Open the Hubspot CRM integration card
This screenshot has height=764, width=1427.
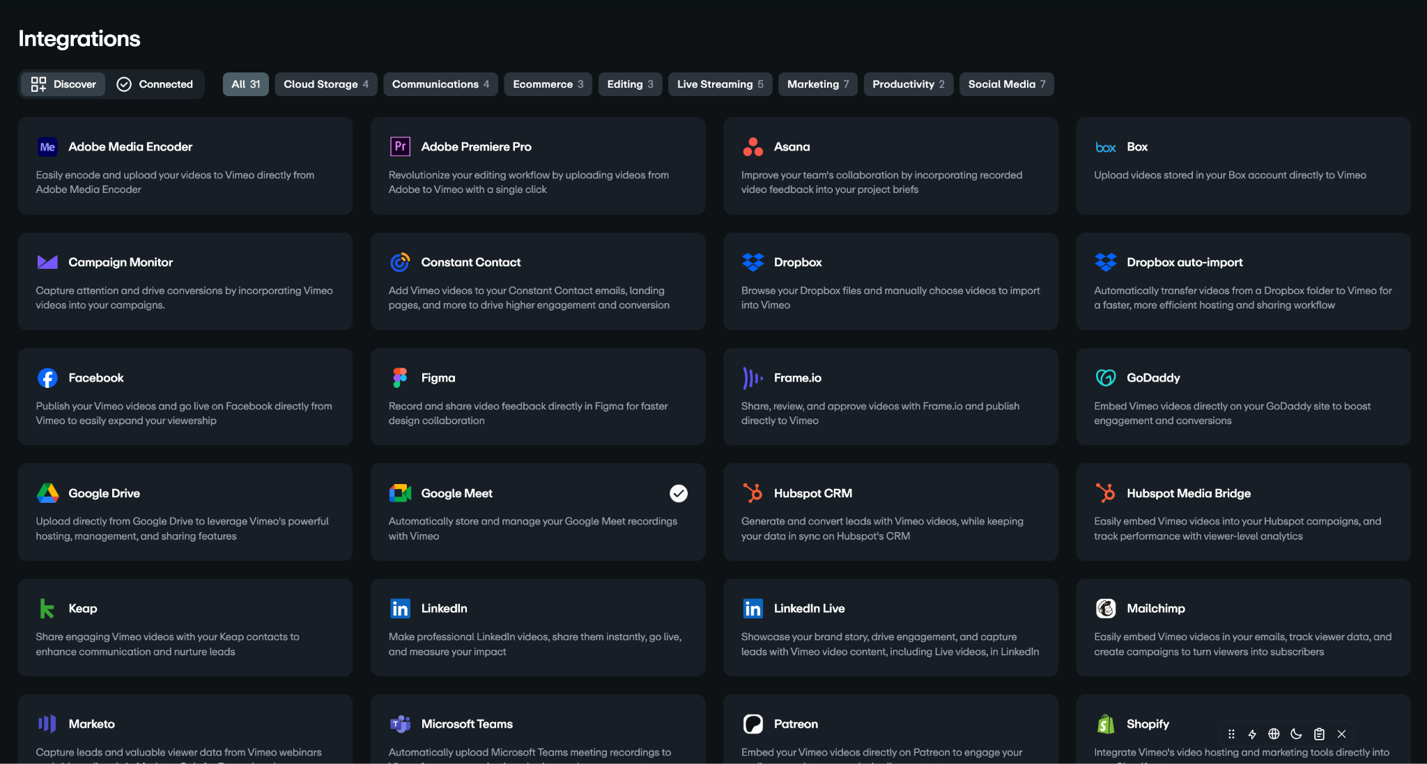click(890, 512)
